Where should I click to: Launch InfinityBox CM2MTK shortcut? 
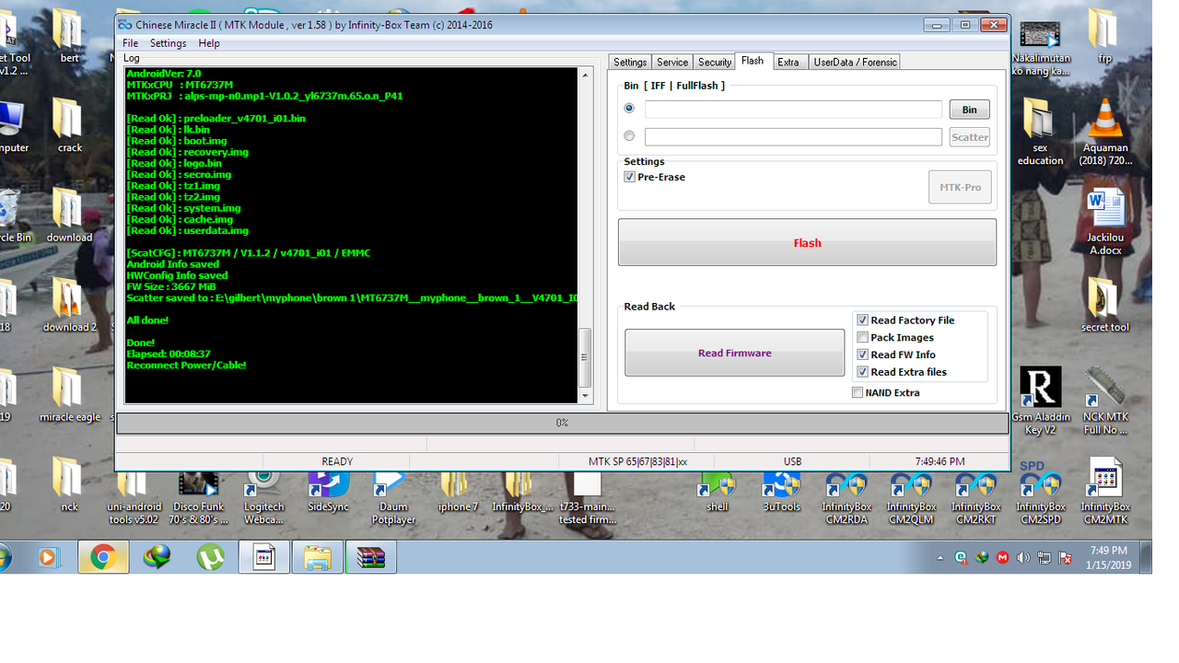click(1104, 492)
